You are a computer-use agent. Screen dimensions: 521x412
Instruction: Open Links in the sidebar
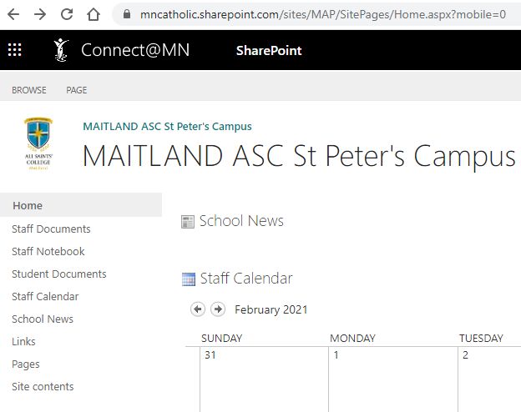click(x=23, y=342)
